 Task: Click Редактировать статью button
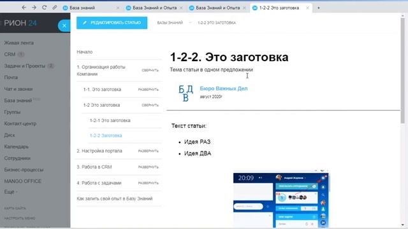112,23
